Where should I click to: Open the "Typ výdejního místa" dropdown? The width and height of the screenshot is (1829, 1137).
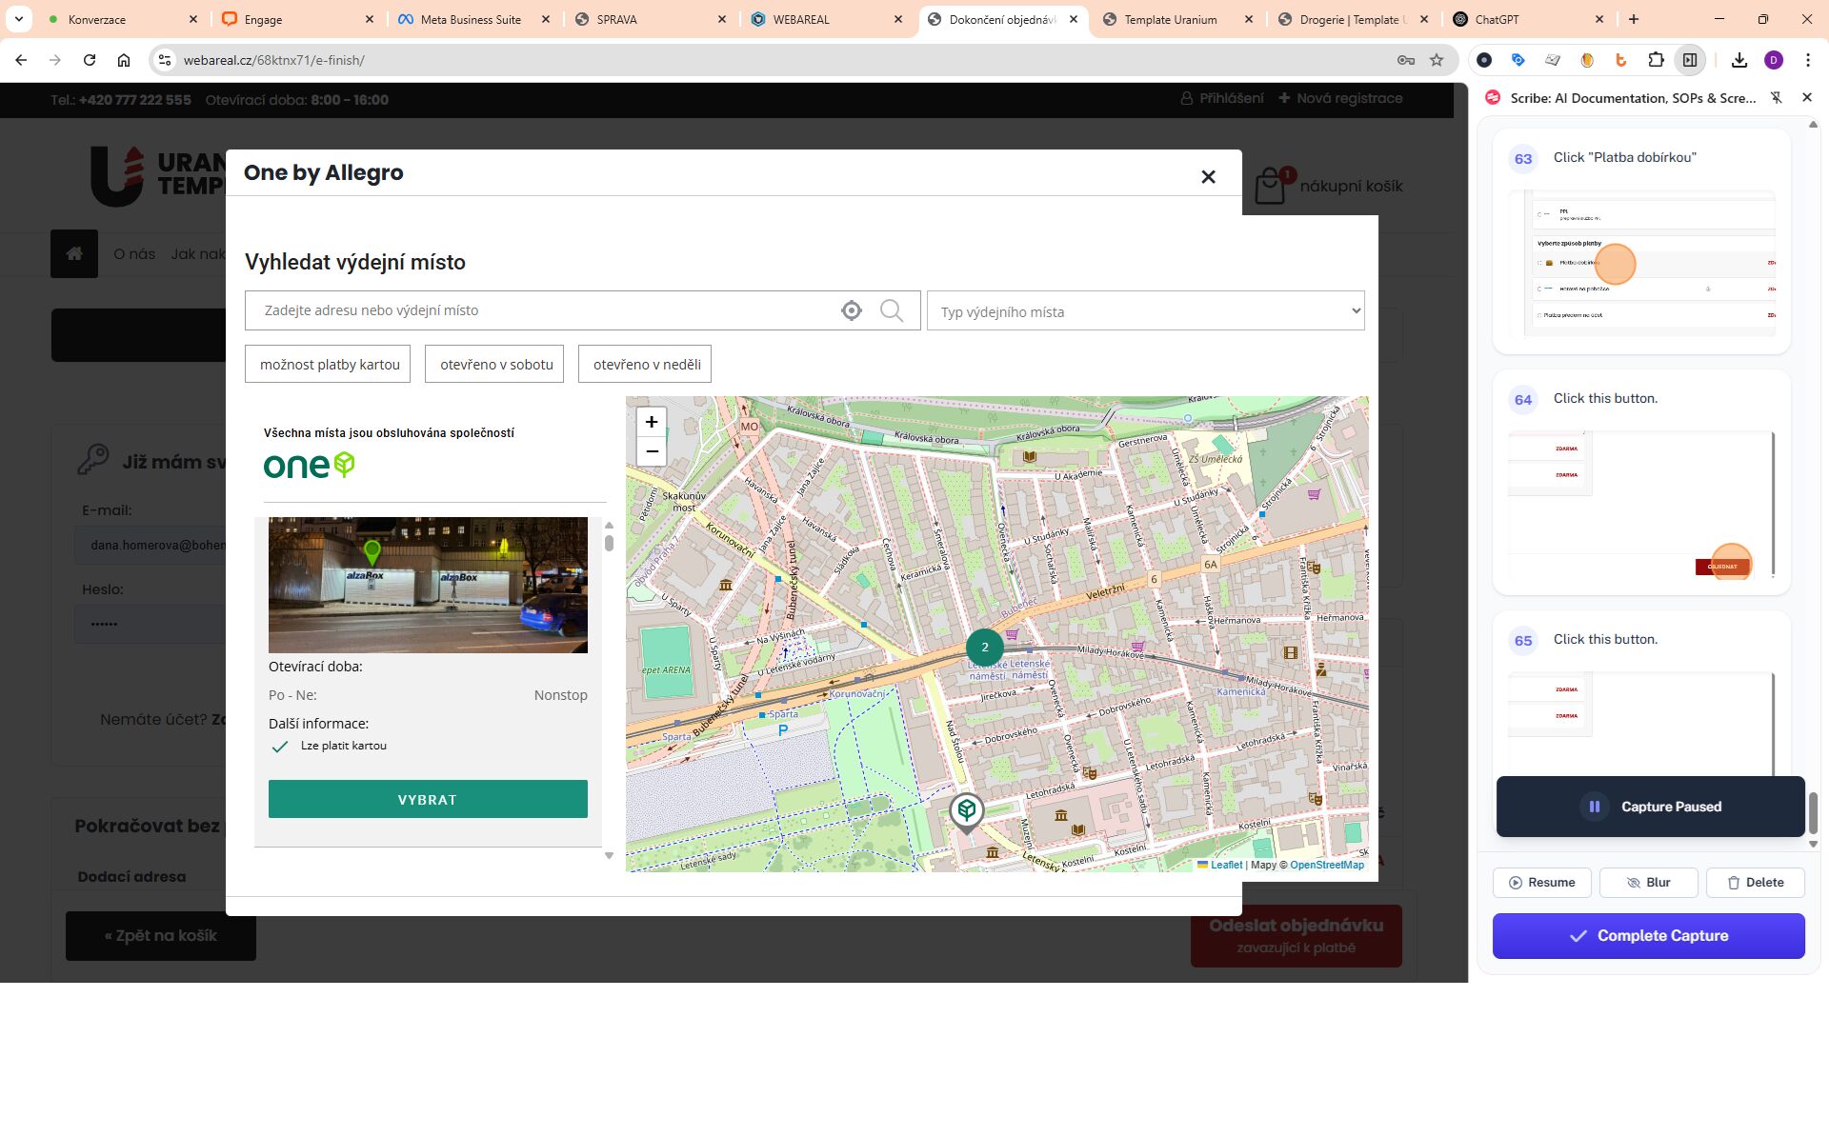click(x=1145, y=311)
